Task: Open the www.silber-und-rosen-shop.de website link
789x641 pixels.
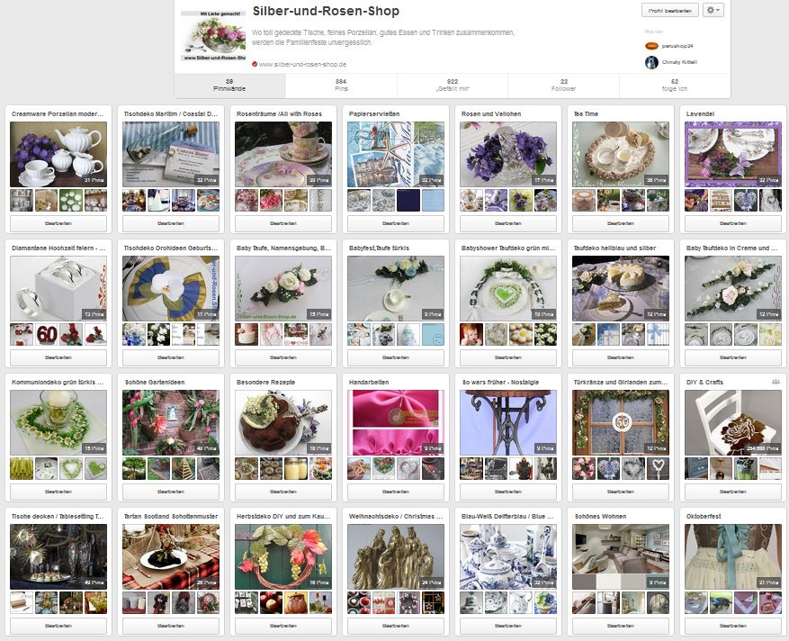Action: (302, 65)
